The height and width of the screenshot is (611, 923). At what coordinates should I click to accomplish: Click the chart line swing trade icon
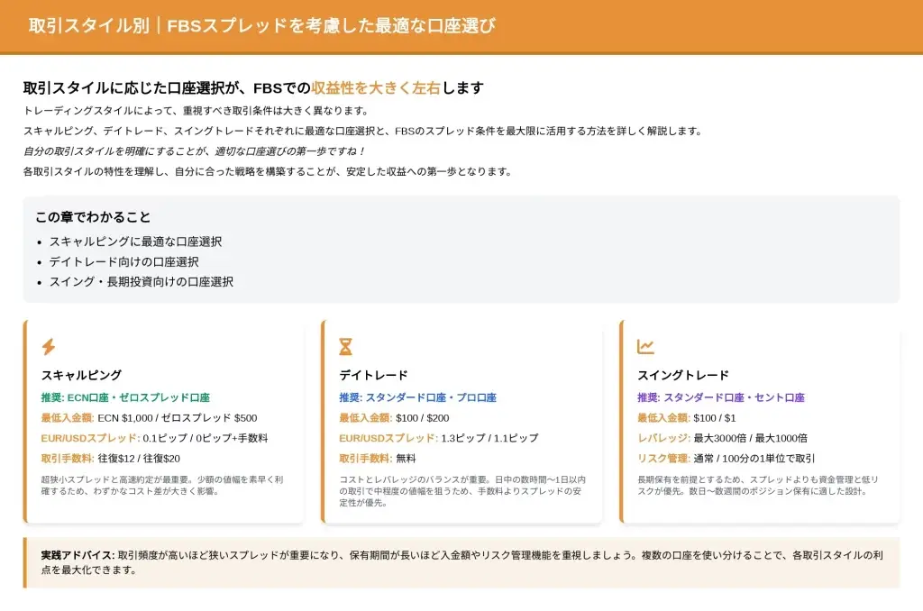pos(645,347)
